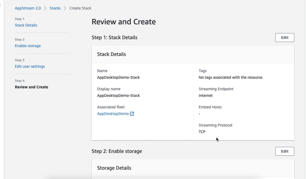306x179 pixels.
Task: Open the AppDesktopDemo associated fleet link
Action: point(113,114)
